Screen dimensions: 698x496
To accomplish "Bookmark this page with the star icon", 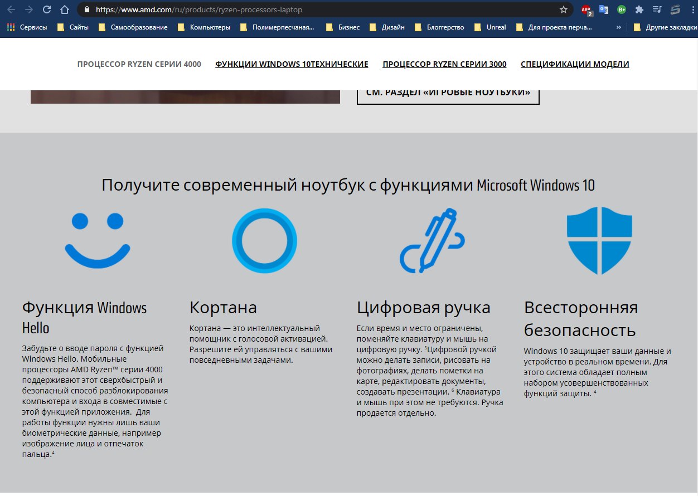I will (x=564, y=9).
